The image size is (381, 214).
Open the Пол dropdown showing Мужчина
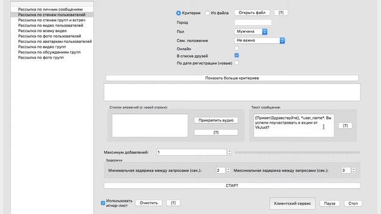[251, 32]
